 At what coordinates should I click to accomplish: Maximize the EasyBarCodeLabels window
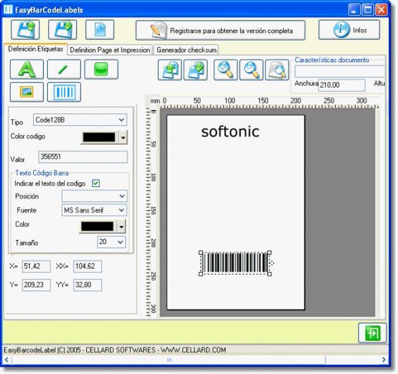click(x=368, y=10)
